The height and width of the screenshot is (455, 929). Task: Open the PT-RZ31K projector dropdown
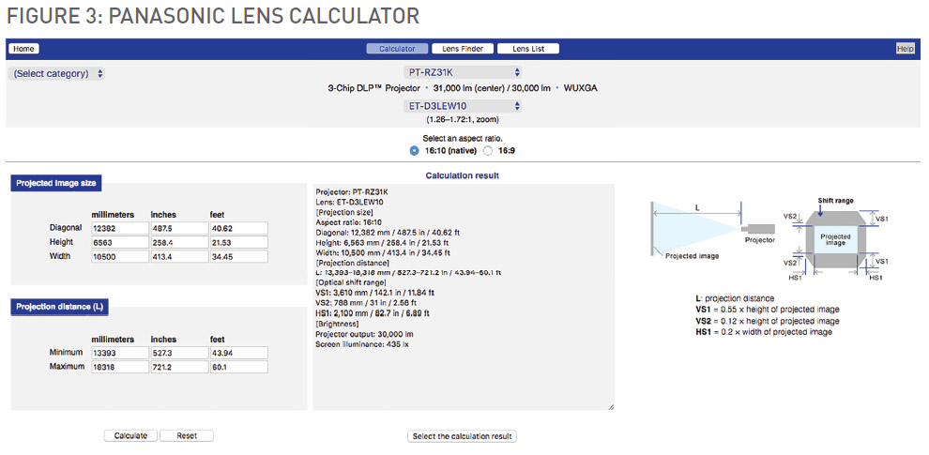coord(463,72)
